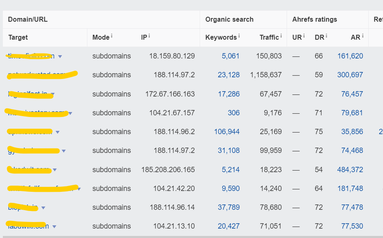Open target dropdown arrow in 18.159.80.129 row

click(60, 56)
